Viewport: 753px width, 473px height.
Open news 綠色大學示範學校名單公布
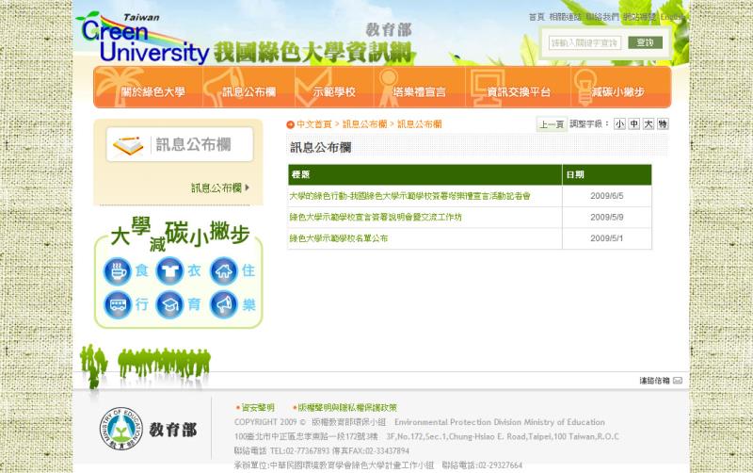tap(339, 238)
